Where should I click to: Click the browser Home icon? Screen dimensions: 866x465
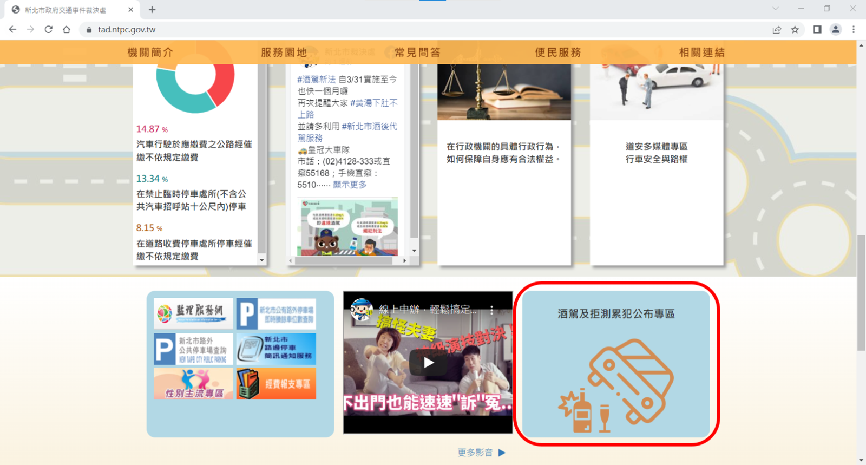coord(67,29)
